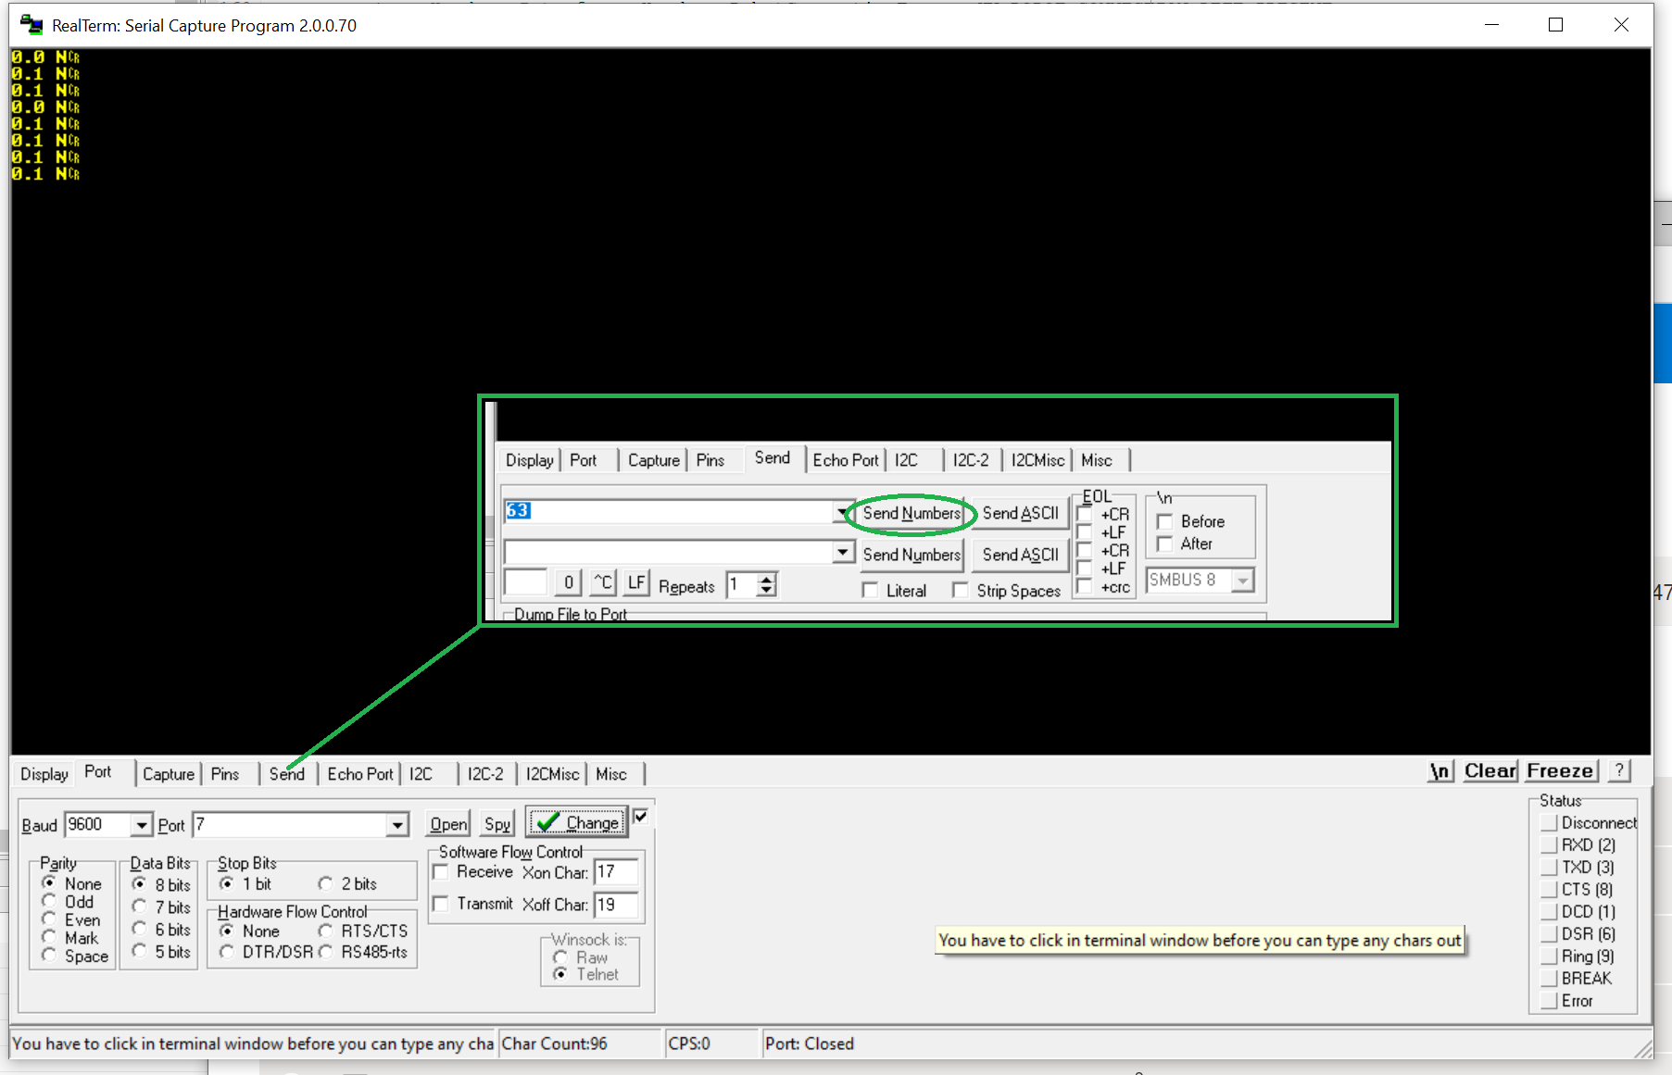The height and width of the screenshot is (1075, 1672).
Task: Click the \n newline button near Clear
Action: click(x=1439, y=770)
